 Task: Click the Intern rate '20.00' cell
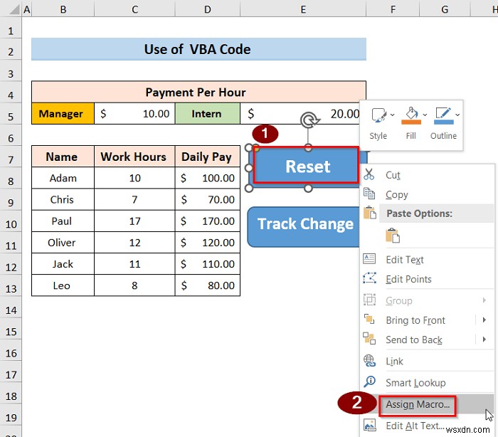pos(300,113)
